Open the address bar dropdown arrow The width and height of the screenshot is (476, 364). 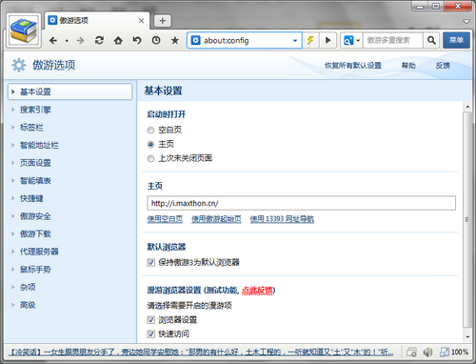click(x=295, y=41)
